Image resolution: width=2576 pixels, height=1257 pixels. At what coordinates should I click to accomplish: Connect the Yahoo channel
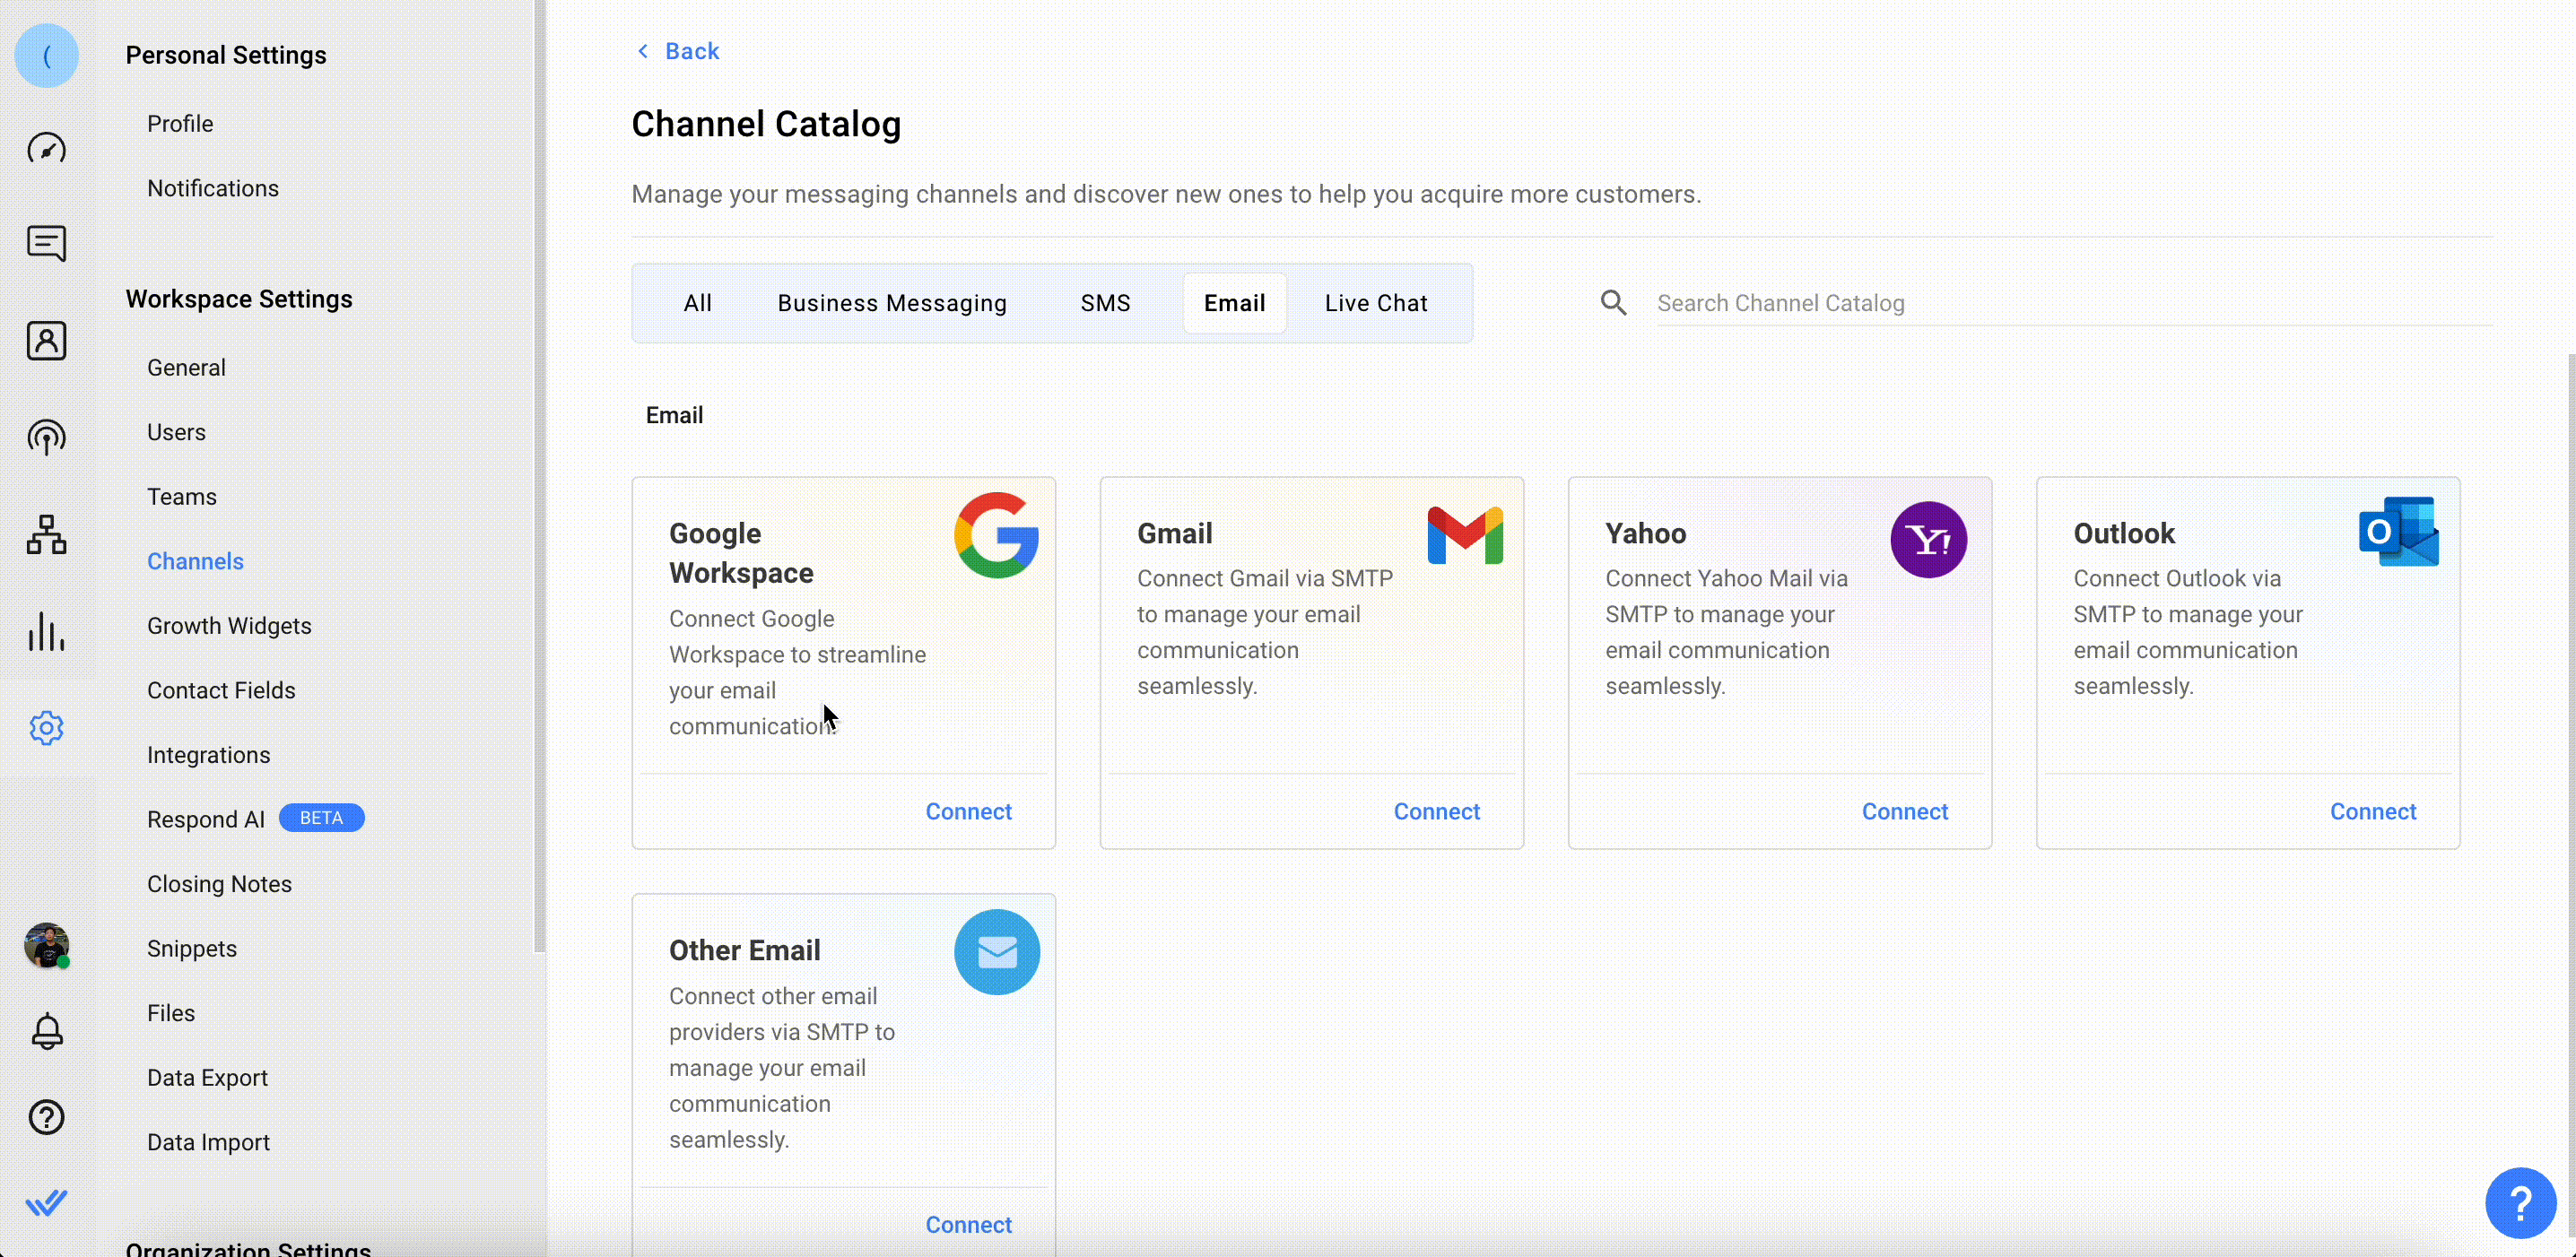[x=1904, y=811]
